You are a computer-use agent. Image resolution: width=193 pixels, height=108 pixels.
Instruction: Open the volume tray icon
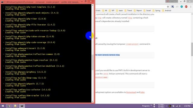coord(180,106)
